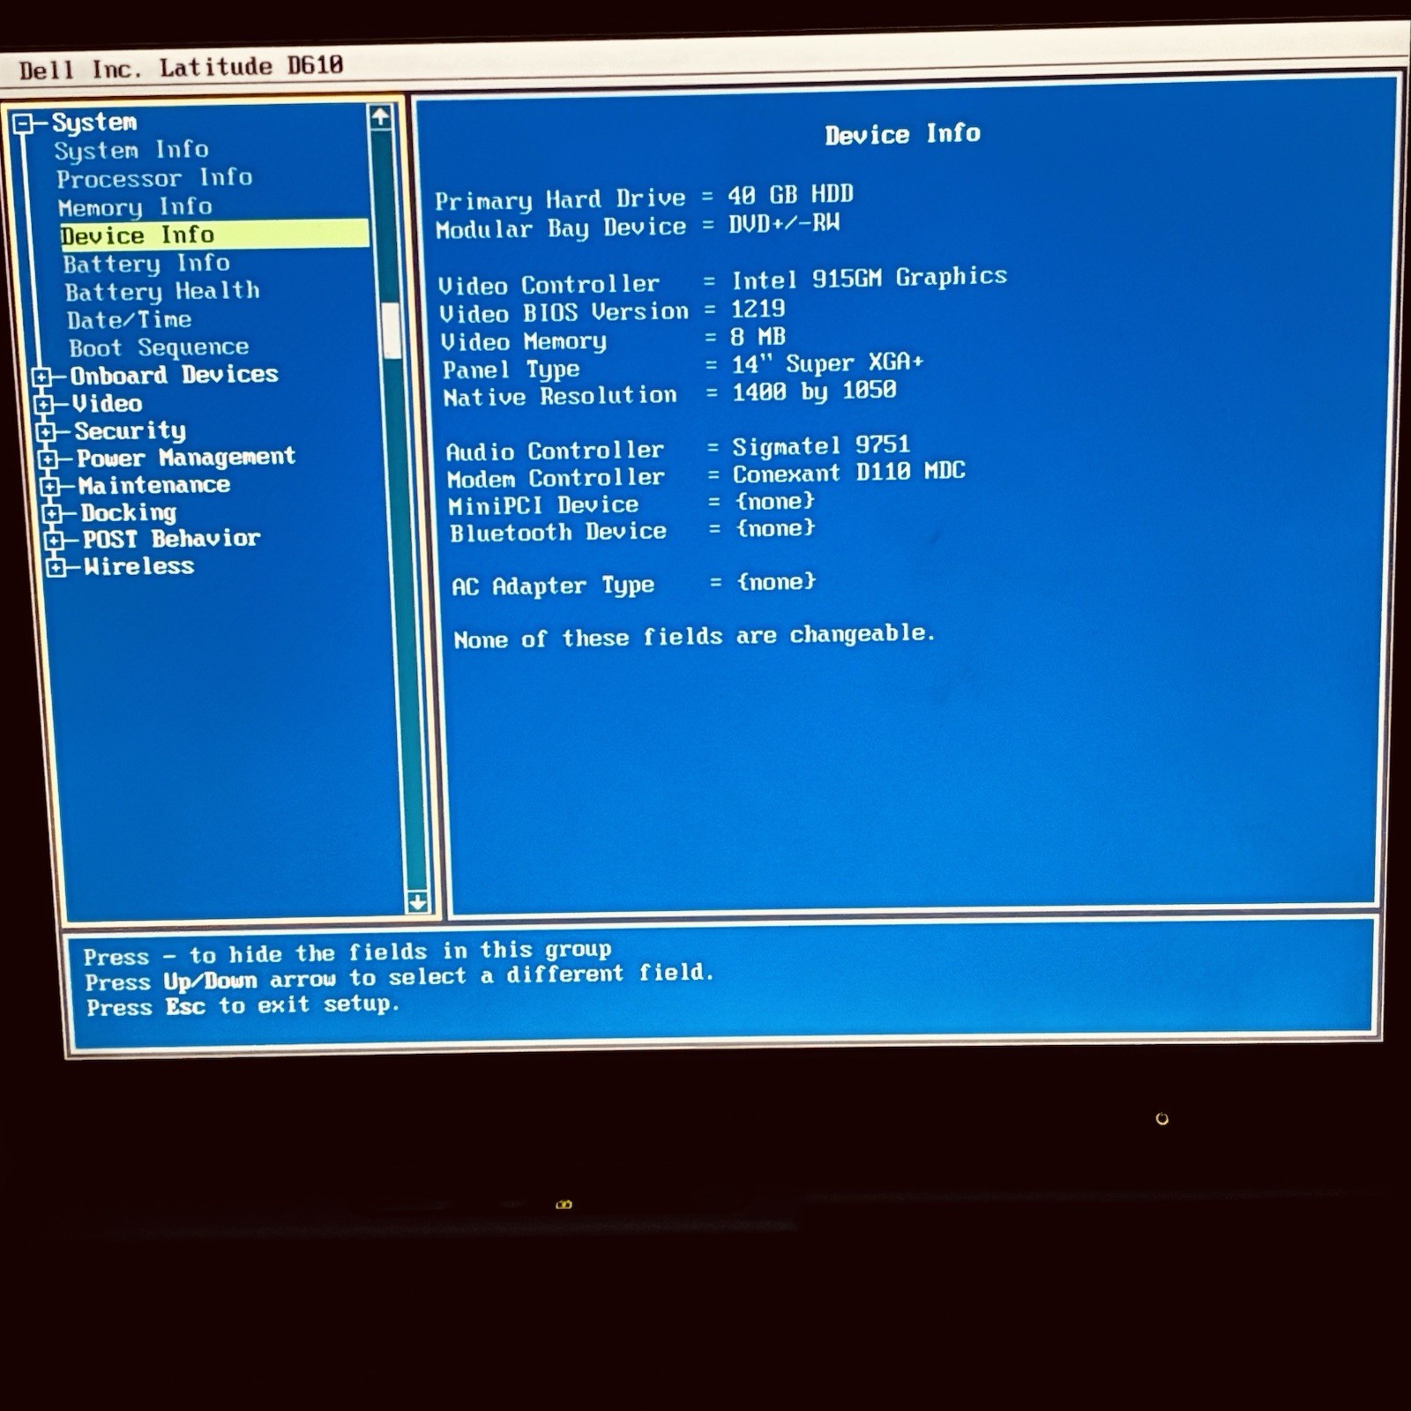Open Processor Info page
This screenshot has height=1411, width=1411.
[154, 178]
